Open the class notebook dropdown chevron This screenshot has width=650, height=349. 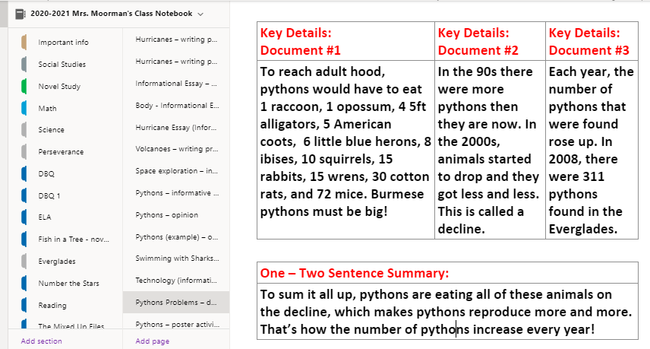(200, 14)
